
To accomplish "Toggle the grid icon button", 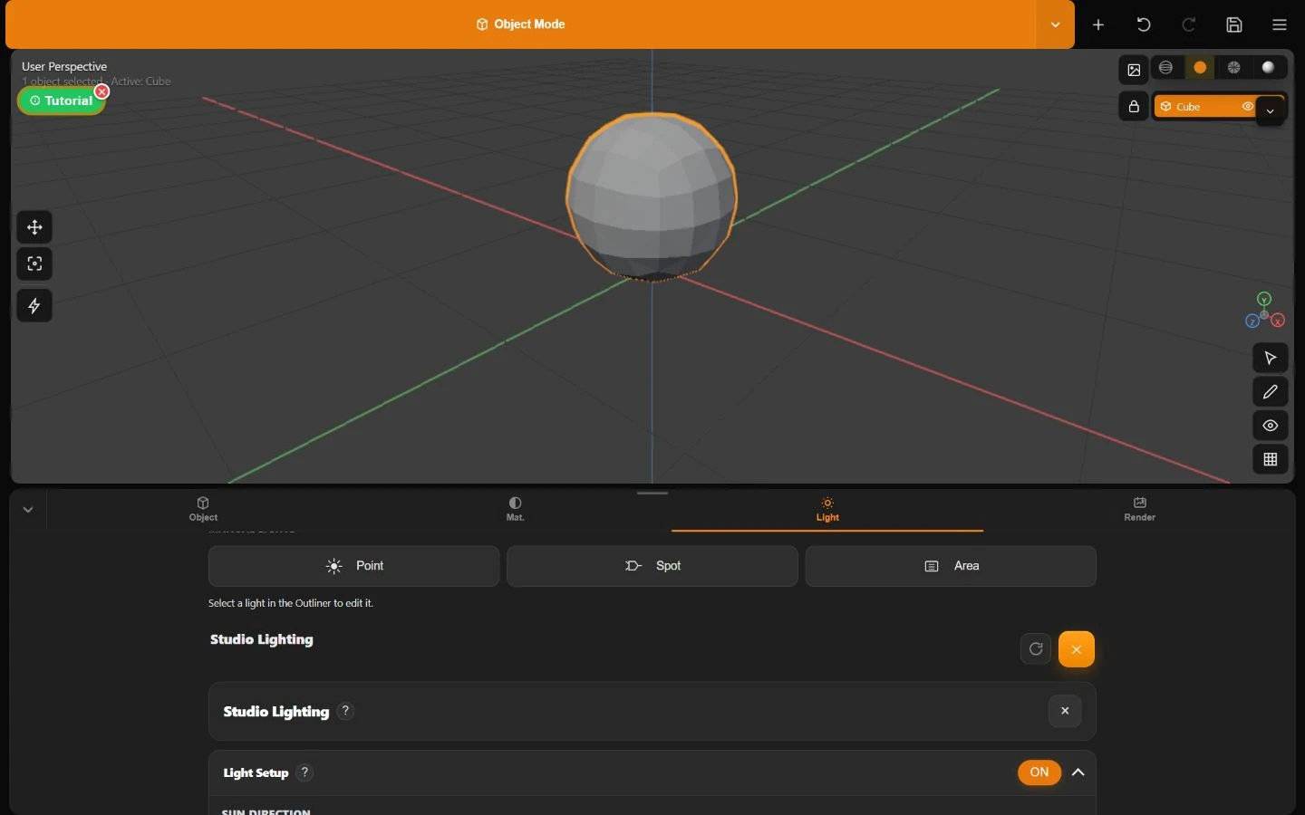I will coord(1271,459).
